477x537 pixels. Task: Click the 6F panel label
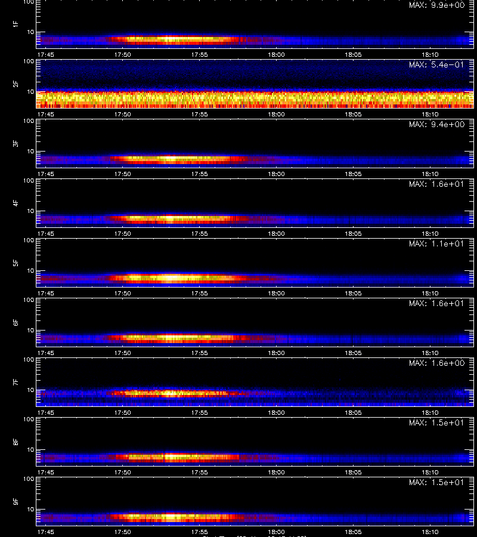point(16,323)
